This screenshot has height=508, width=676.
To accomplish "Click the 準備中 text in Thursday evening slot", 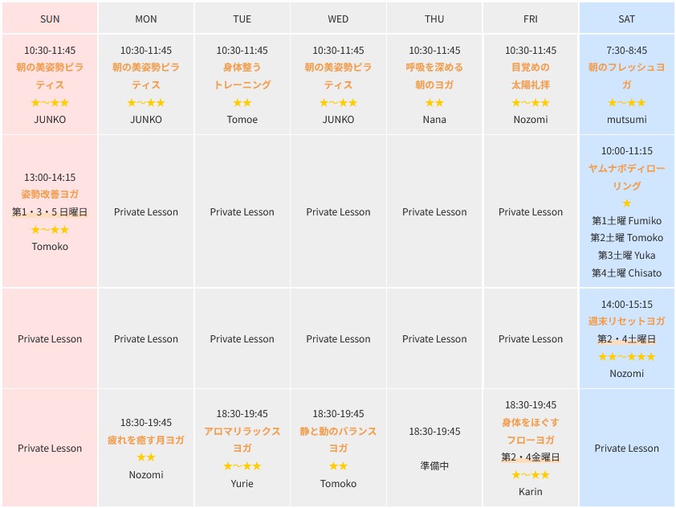I will (x=434, y=465).
